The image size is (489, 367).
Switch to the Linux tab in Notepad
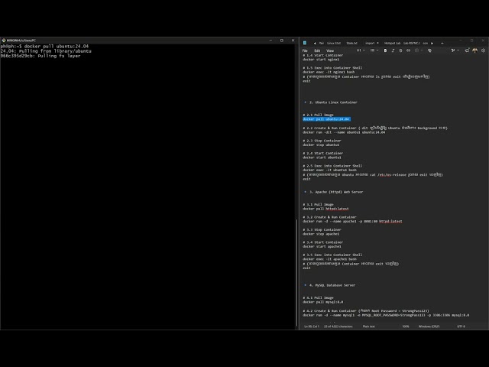tap(334, 43)
